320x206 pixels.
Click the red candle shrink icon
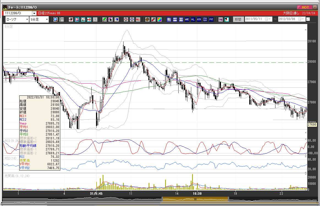point(126,19)
